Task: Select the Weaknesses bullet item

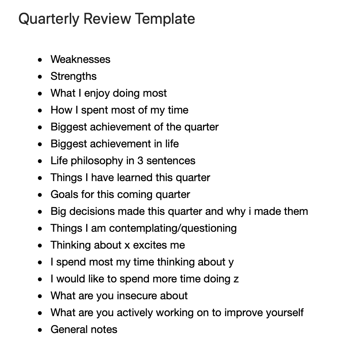Action: click(x=80, y=59)
